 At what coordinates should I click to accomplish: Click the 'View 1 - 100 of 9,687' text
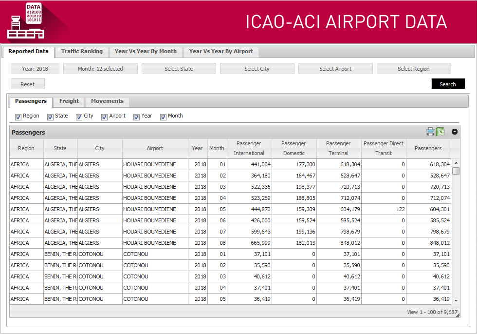pyautogui.click(x=432, y=312)
